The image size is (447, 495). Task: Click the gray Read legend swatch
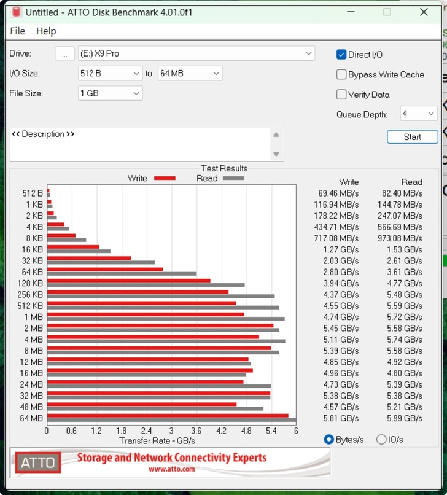point(233,179)
